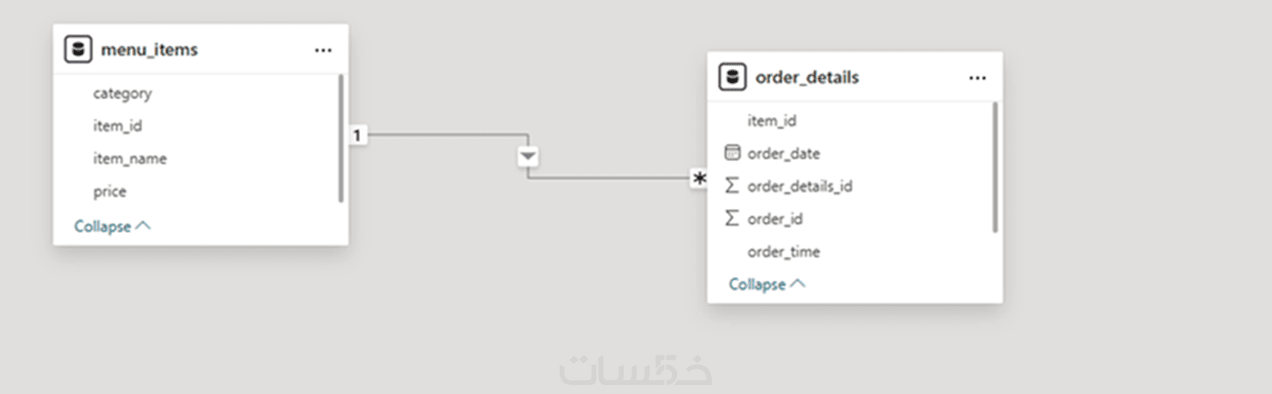Collapse the order_details table card

(x=766, y=285)
